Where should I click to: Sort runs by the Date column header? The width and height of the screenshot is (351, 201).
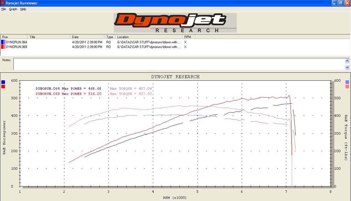[87, 37]
